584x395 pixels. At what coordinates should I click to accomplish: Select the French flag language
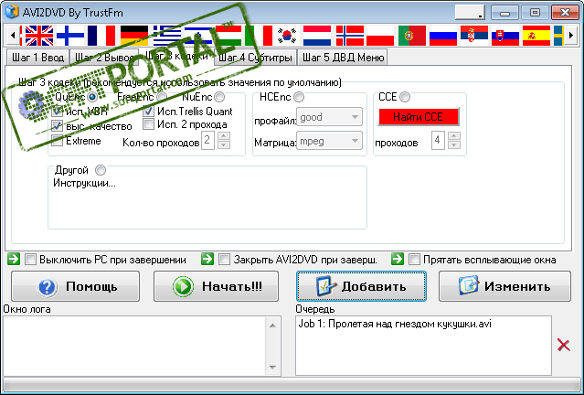click(x=101, y=36)
